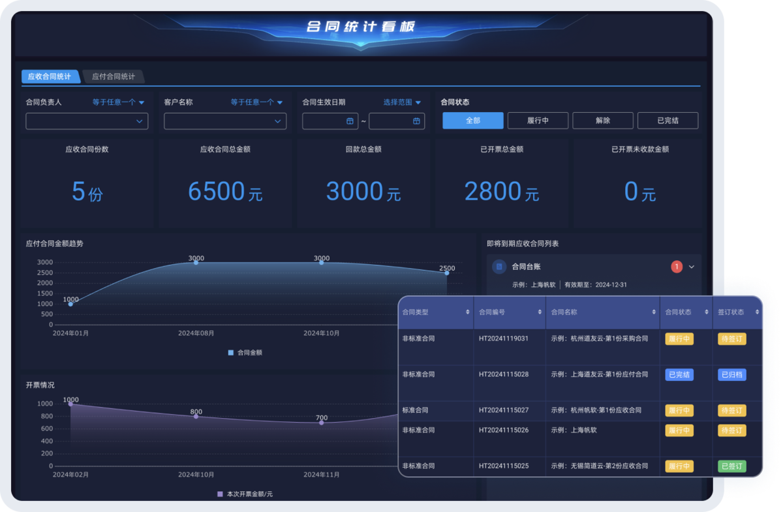
Task: Click 示例：无锡简道云-第2份应收合同
Action: click(600, 466)
